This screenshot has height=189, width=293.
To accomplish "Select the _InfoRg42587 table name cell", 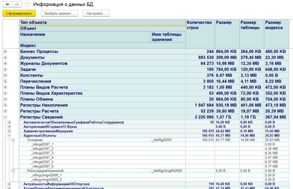I will 168,140.
